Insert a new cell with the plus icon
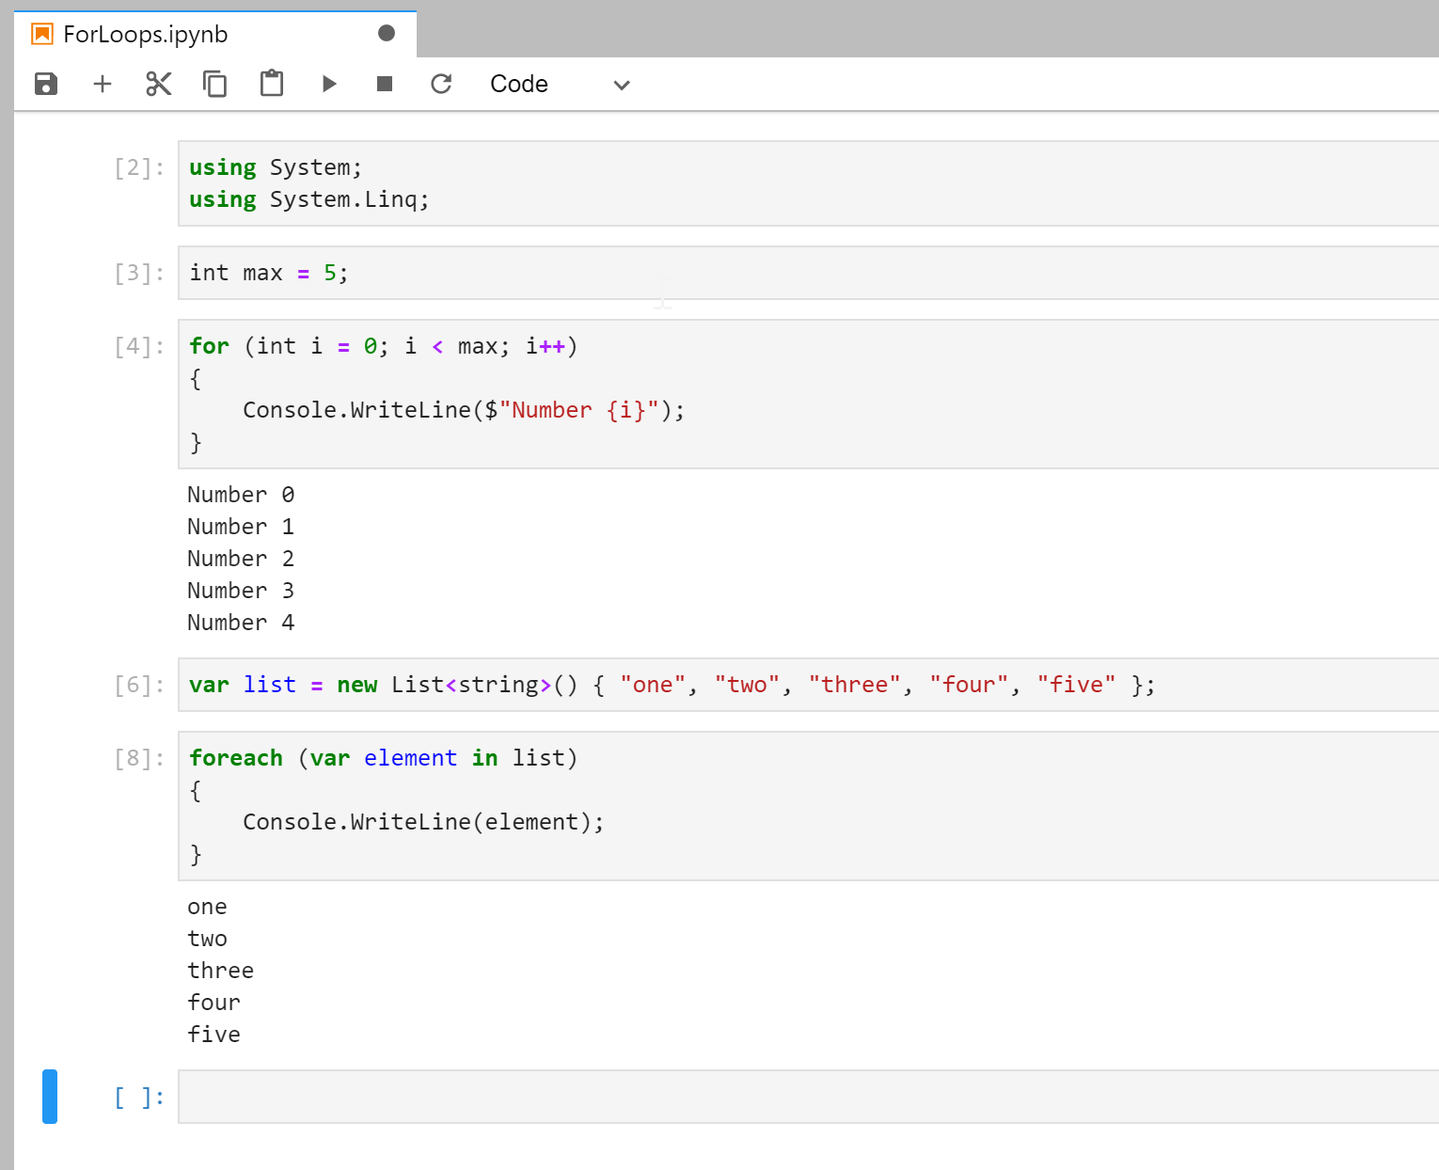Image resolution: width=1439 pixels, height=1170 pixels. coord(103,84)
